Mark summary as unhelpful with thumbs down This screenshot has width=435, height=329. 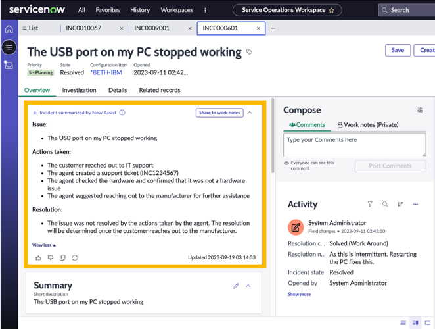pyautogui.click(x=51, y=257)
